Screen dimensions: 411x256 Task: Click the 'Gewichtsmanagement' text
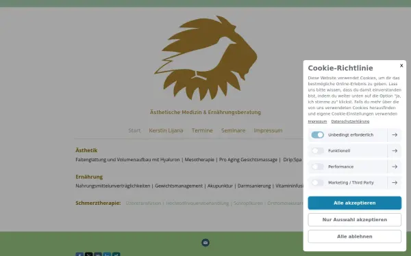(179, 186)
